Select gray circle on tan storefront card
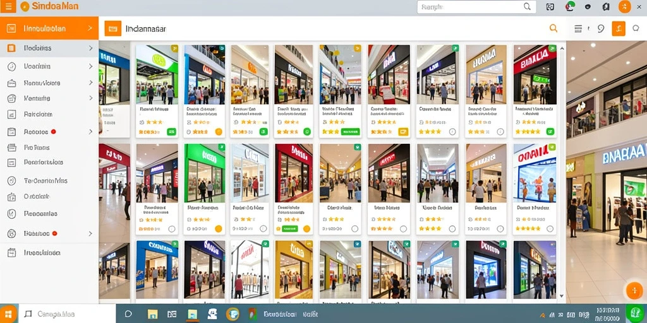 500,132
